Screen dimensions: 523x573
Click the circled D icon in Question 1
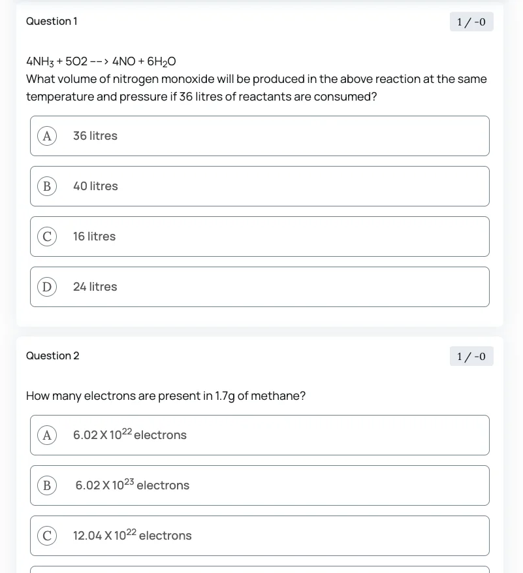46,286
